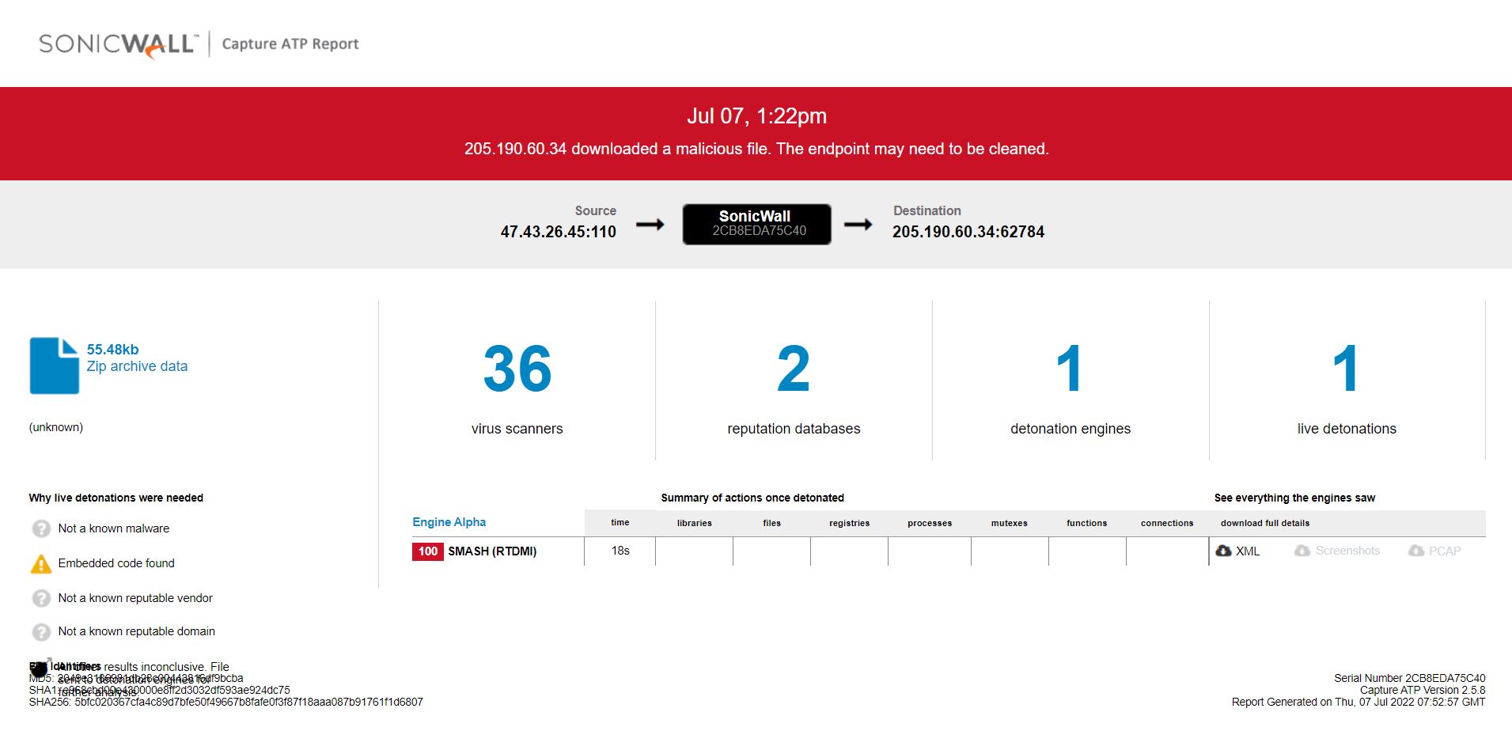Click the Capture ATP Version 2.5.8 text

coord(1423,690)
